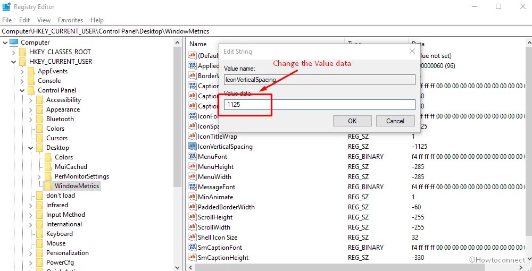Click the tree pane vertical scrollbar thumb
The width and height of the screenshot is (532, 271).
(x=178, y=117)
